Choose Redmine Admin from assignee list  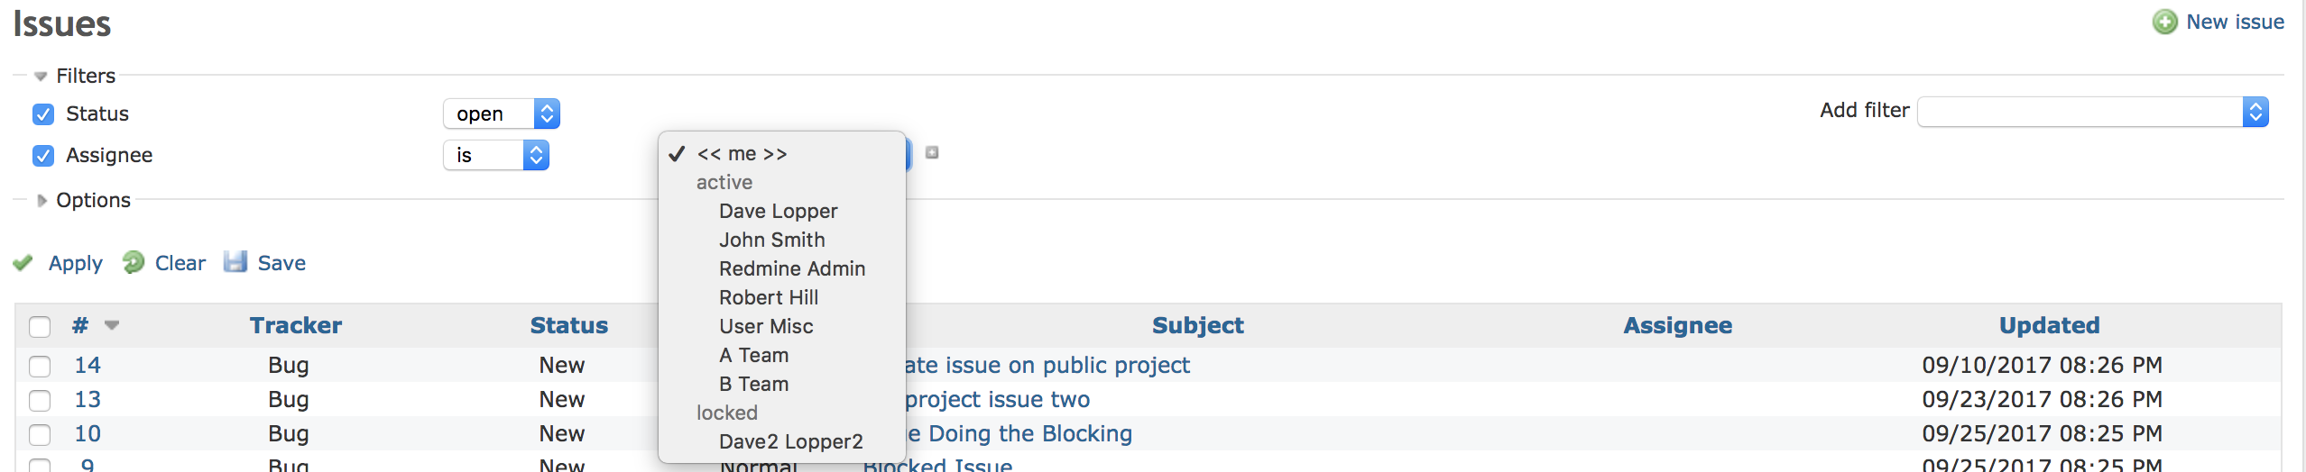click(792, 268)
